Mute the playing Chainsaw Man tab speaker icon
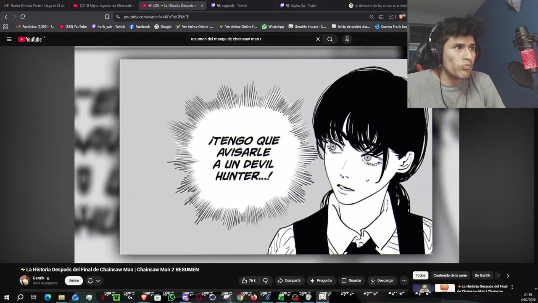Image resolution: width=538 pixels, height=303 pixels. click(x=150, y=5)
